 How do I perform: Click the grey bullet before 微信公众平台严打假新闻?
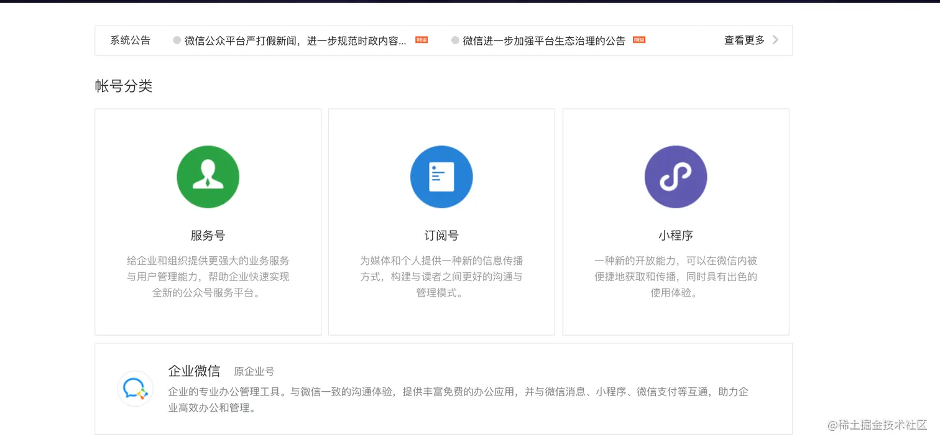(177, 40)
